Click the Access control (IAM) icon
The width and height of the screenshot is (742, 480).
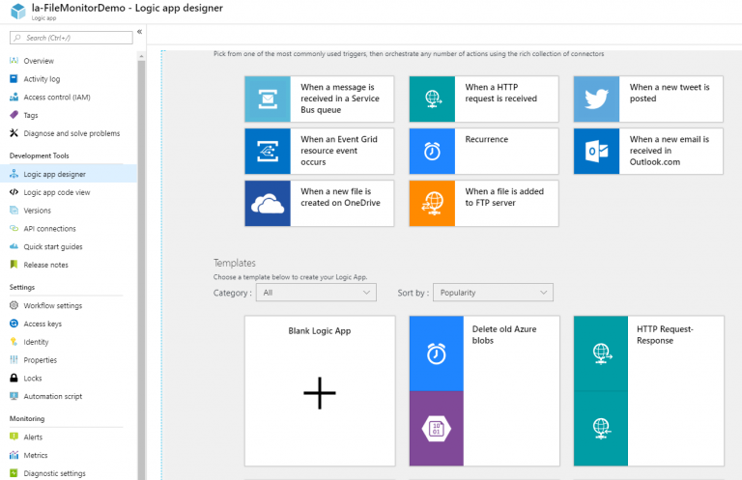coord(14,97)
